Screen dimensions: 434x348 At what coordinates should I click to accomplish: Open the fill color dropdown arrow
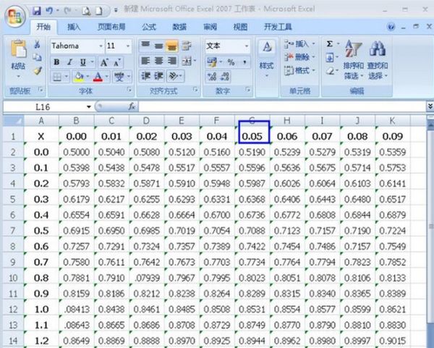pos(88,77)
